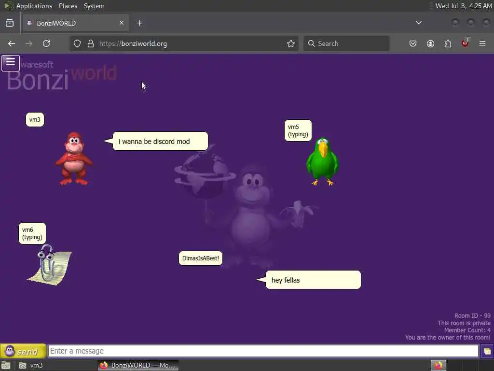Viewport: 494px width, 371px height.
Task: Bookmark this page with star
Action: pos(291,43)
